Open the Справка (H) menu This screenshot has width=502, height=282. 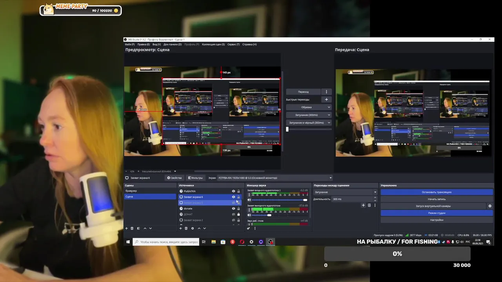(x=249, y=44)
